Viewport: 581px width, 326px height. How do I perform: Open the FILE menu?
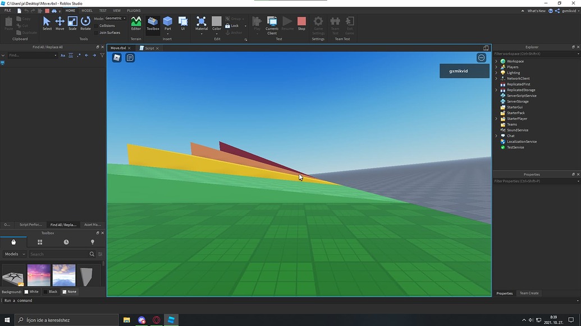coord(8,11)
